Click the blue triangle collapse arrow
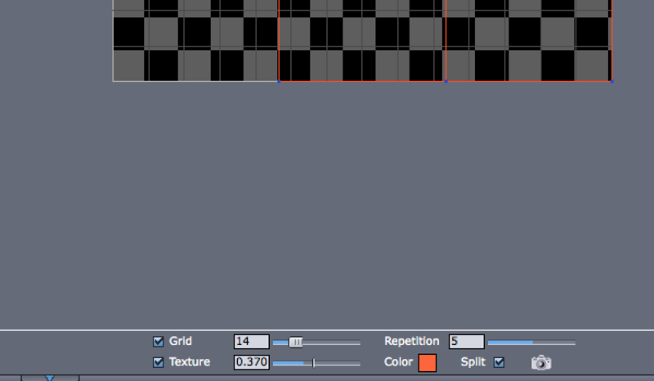654x381 pixels. coord(50,378)
